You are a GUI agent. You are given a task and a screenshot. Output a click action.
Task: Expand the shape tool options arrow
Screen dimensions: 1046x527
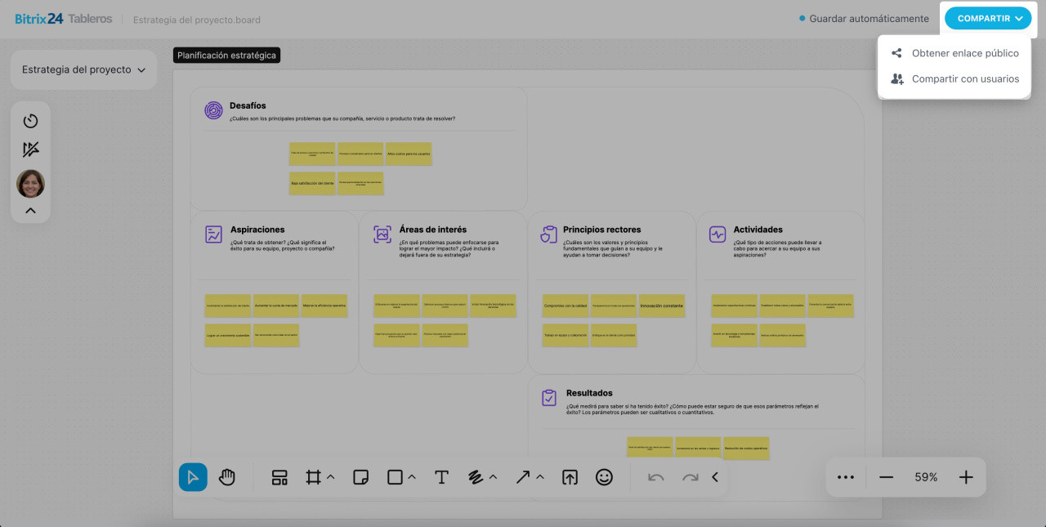coord(412,477)
